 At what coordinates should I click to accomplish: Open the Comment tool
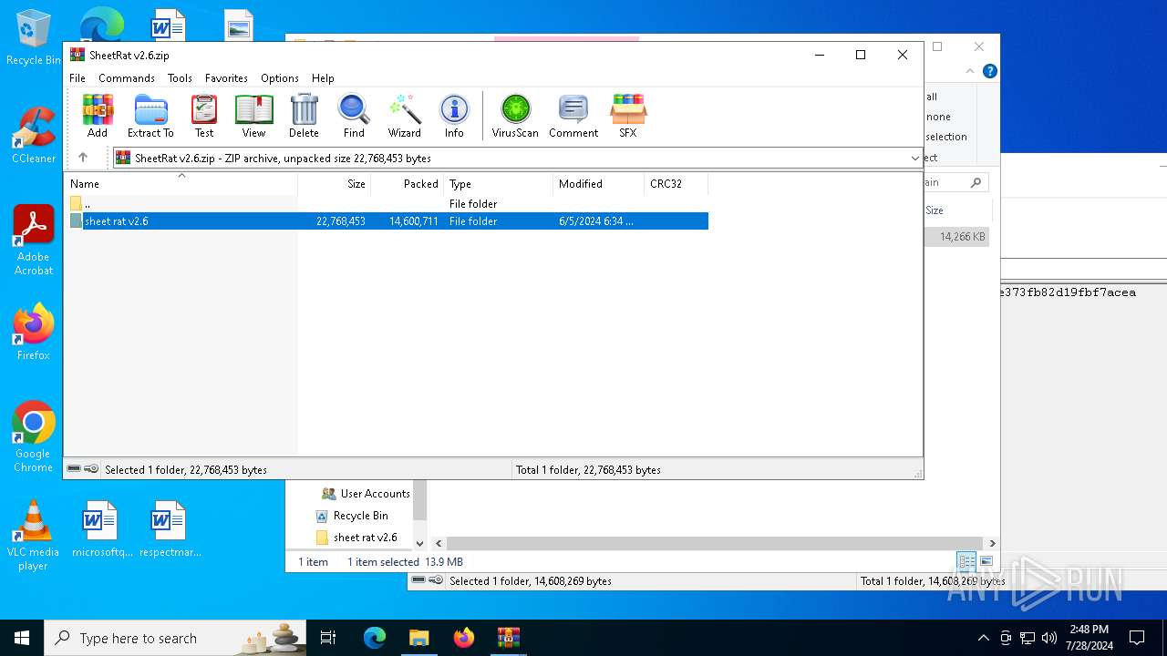pyautogui.click(x=573, y=116)
